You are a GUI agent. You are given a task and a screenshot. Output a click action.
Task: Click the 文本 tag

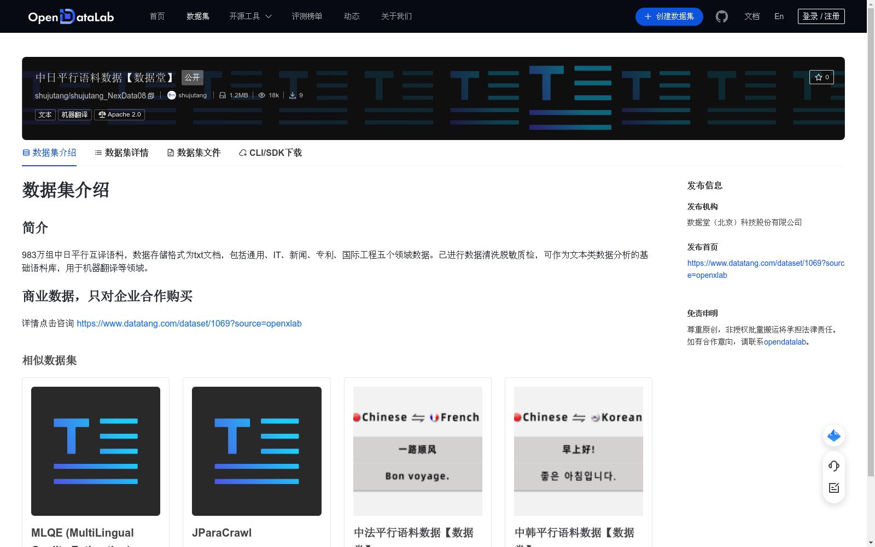click(45, 115)
